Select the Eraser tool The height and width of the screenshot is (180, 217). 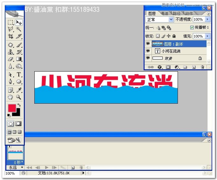[10, 59]
